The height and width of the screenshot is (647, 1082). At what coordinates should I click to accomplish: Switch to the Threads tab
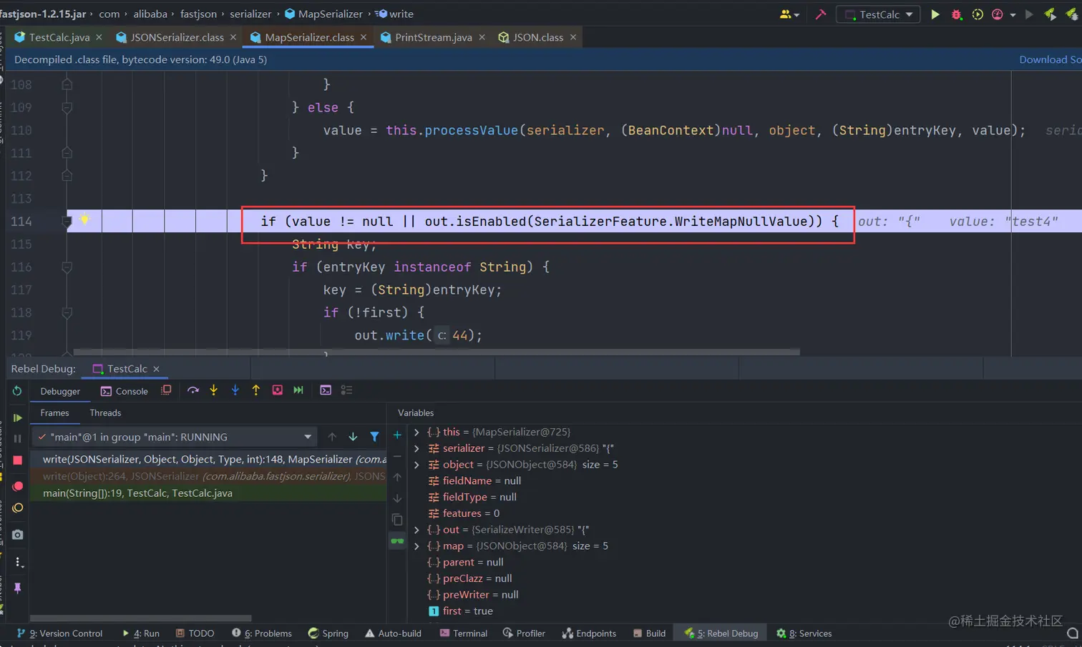[x=105, y=413]
